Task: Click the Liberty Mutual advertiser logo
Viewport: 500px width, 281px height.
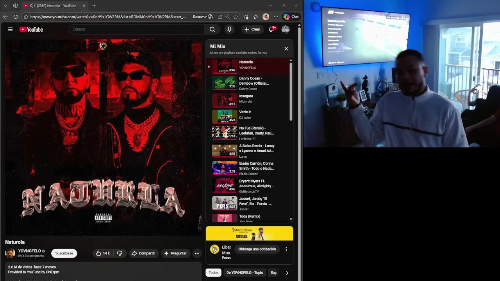Action: click(214, 249)
